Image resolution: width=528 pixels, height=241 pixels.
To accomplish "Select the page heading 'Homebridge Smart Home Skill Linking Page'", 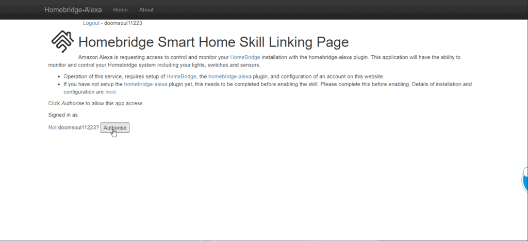I will coord(213,42).
